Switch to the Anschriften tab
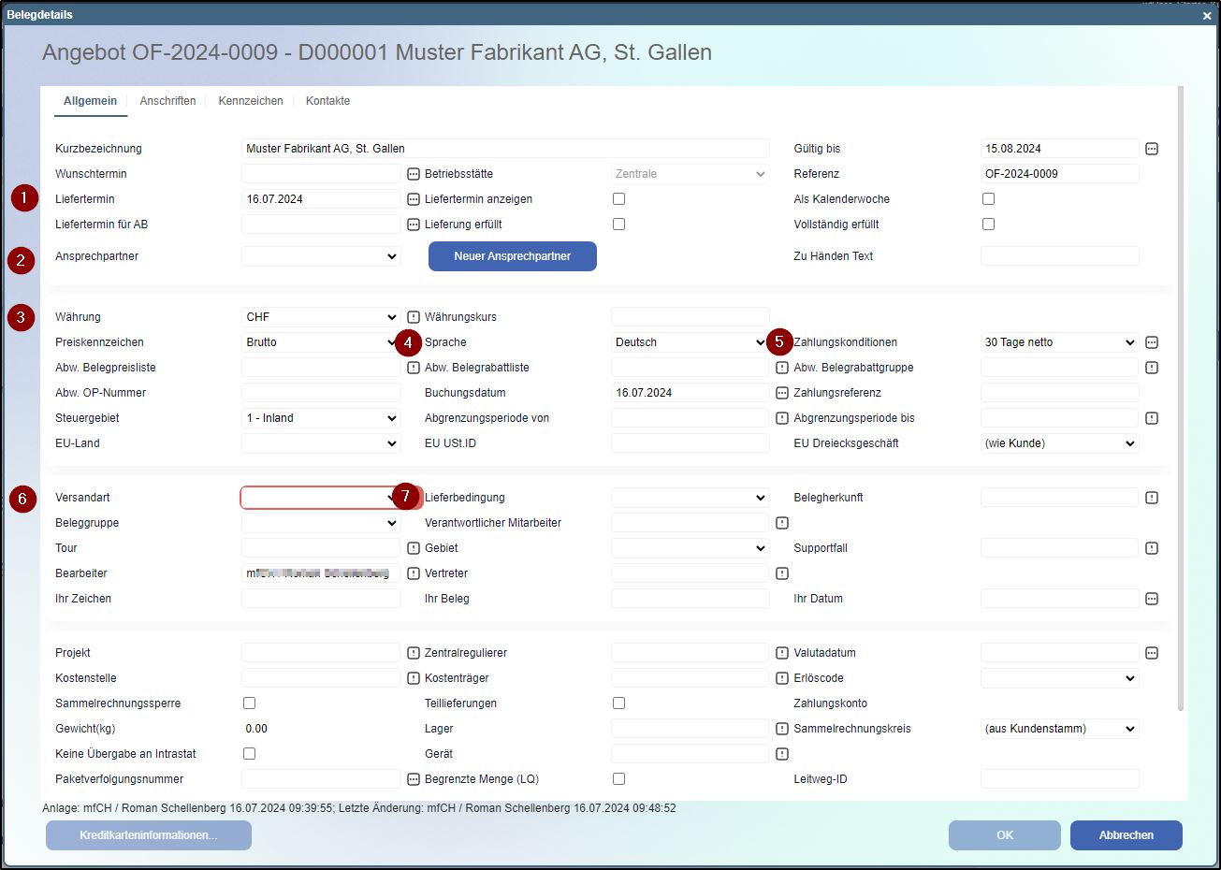Viewport: 1221px width, 870px height. pos(167,101)
